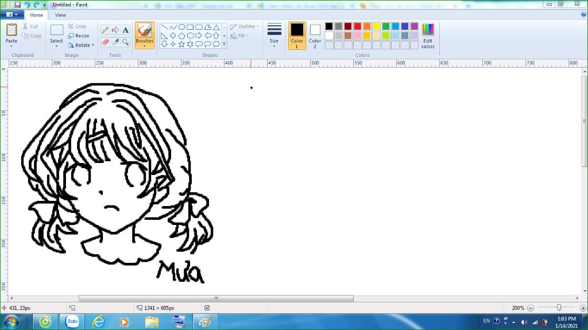Open Customize Quick Access Toolbar dropdown
Viewport: 588px width, 330px height.
45,5
